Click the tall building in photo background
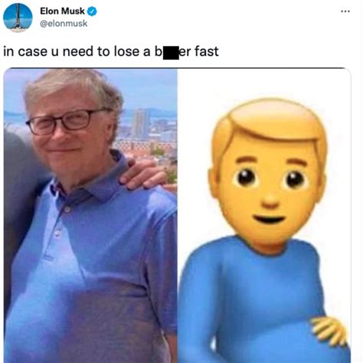Screen dimensions: 363x363 [x=141, y=123]
